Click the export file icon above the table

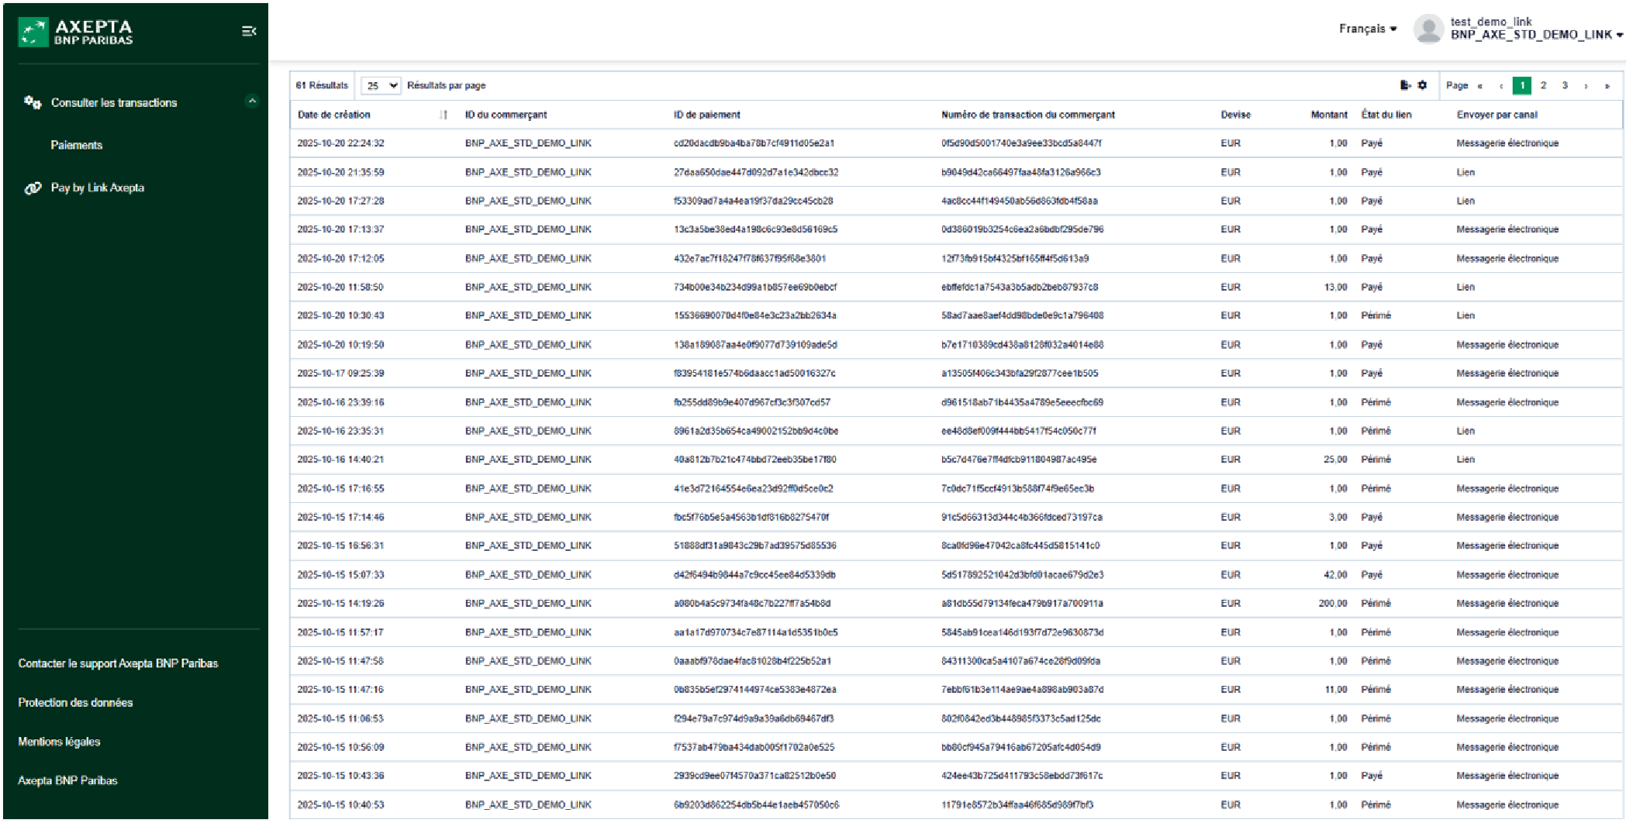pyautogui.click(x=1405, y=85)
